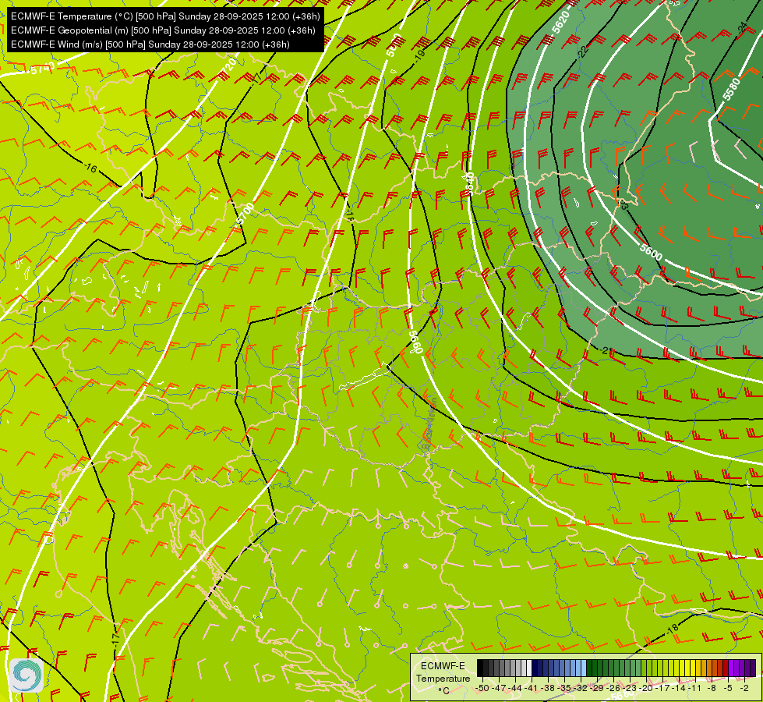763x702 pixels.
Task: Click the -20 value in the color legend
Action: click(647, 688)
